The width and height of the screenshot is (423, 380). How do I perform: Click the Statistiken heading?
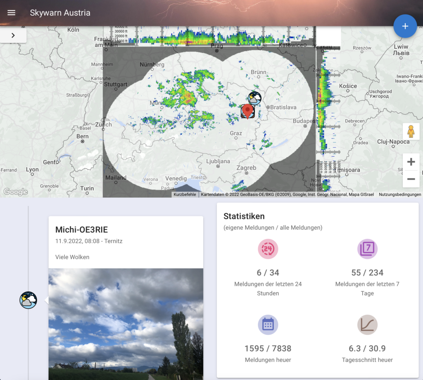point(244,216)
